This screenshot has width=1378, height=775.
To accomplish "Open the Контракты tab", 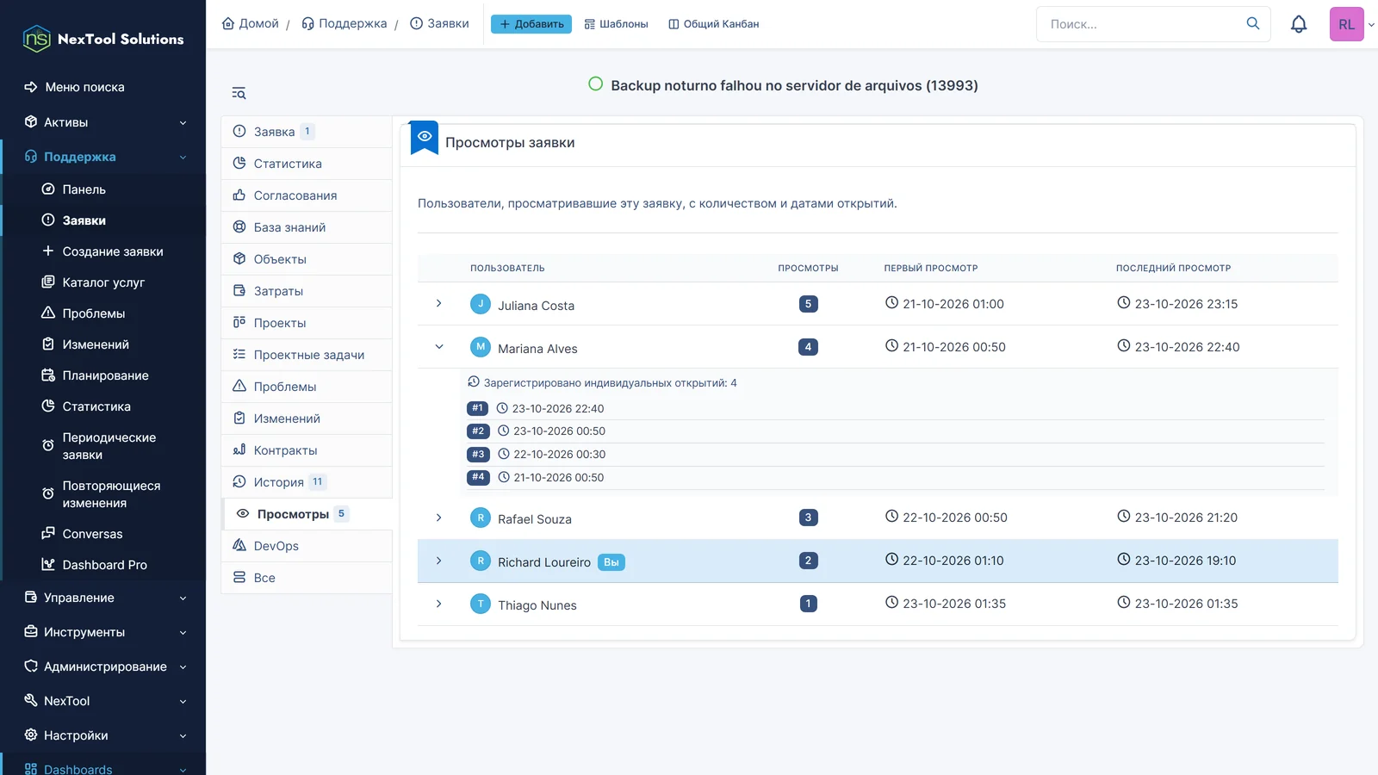I will (x=307, y=450).
